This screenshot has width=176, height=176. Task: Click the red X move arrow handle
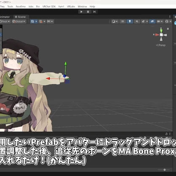point(48,79)
